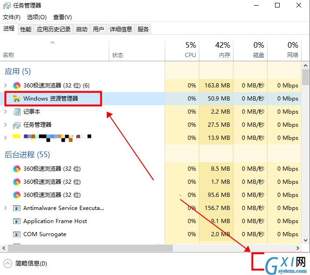Open the 文件(F) menu
This screenshot has width=310, height=275.
12,17
